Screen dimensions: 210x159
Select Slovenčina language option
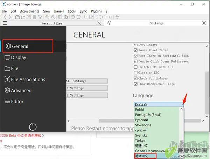[157, 125]
